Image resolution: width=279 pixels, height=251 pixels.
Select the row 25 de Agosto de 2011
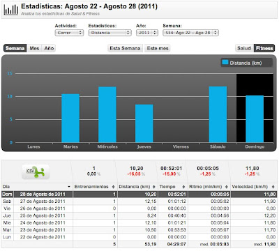click(x=139, y=215)
